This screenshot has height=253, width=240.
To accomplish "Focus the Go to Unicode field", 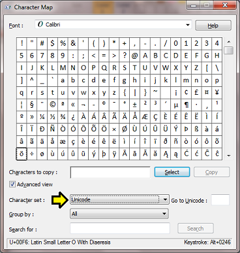I will tap(220, 200).
